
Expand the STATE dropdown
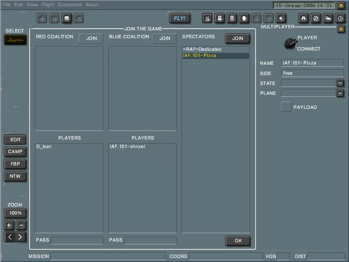339,83
